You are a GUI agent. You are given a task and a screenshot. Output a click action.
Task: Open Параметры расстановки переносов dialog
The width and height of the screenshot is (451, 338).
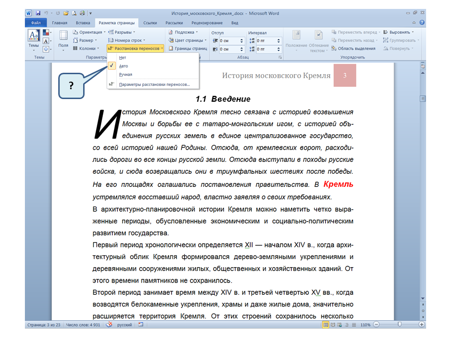(x=154, y=84)
